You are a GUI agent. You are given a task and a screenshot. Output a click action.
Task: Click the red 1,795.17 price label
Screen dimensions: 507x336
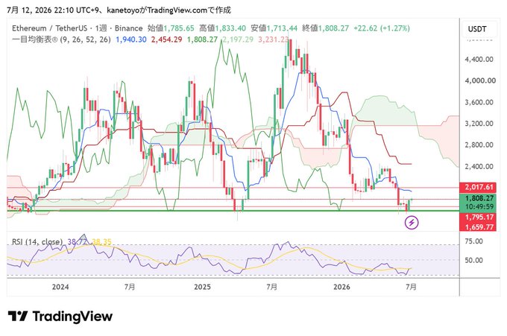(x=478, y=217)
